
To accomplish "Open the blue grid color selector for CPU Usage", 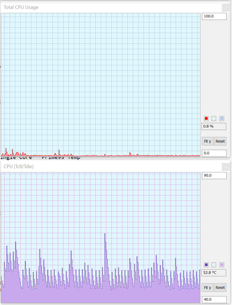I will 221,118.
